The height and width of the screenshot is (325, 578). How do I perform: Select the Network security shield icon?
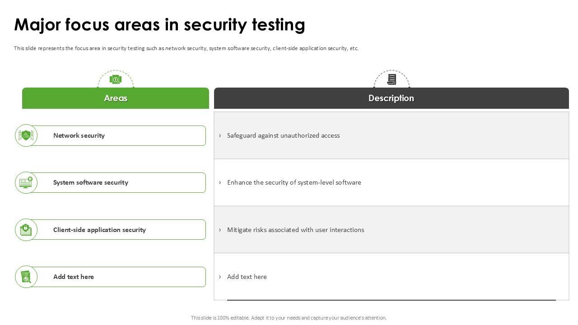tap(26, 135)
